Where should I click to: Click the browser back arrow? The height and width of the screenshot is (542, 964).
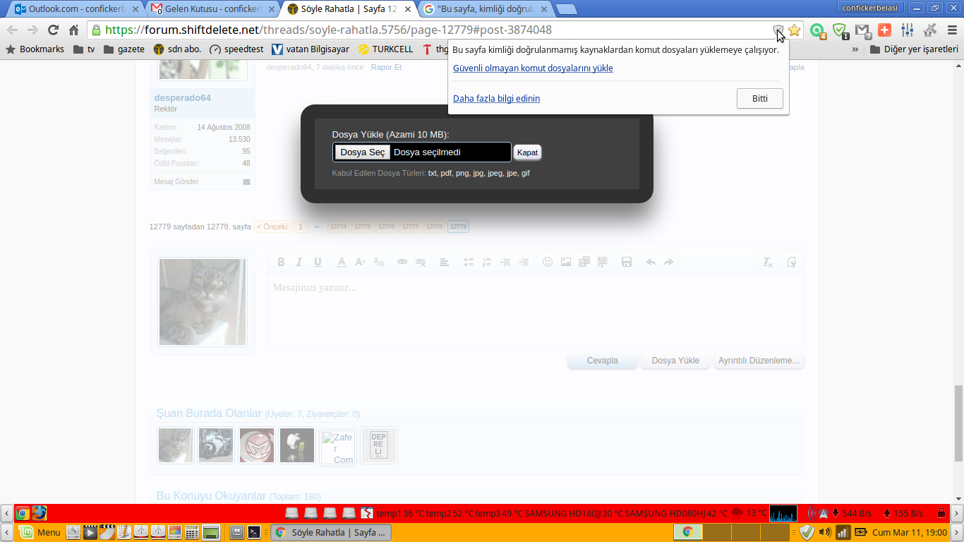(13, 30)
